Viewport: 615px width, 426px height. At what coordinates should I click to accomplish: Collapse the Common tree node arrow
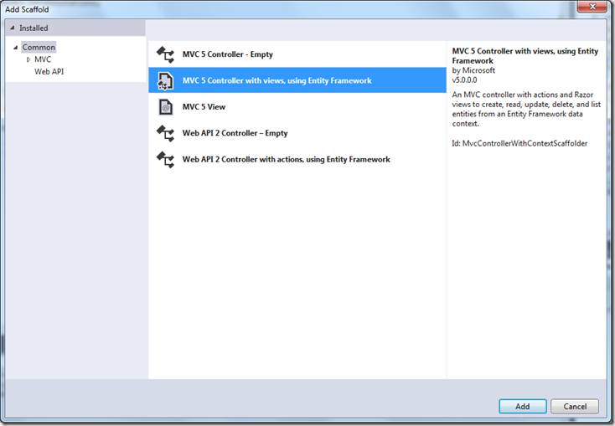pyautogui.click(x=16, y=48)
